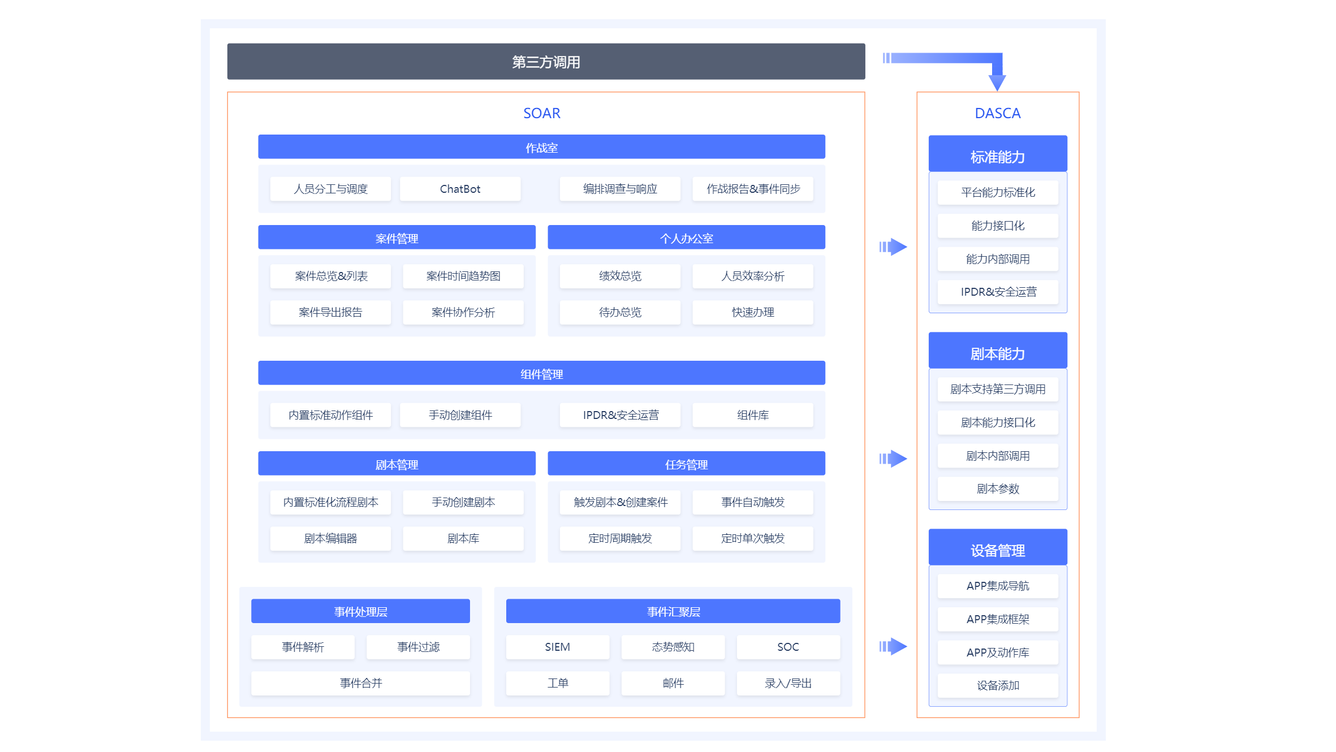Select 剧本参数 under 剧本能力
The height and width of the screenshot is (752, 1336).
coord(997,489)
